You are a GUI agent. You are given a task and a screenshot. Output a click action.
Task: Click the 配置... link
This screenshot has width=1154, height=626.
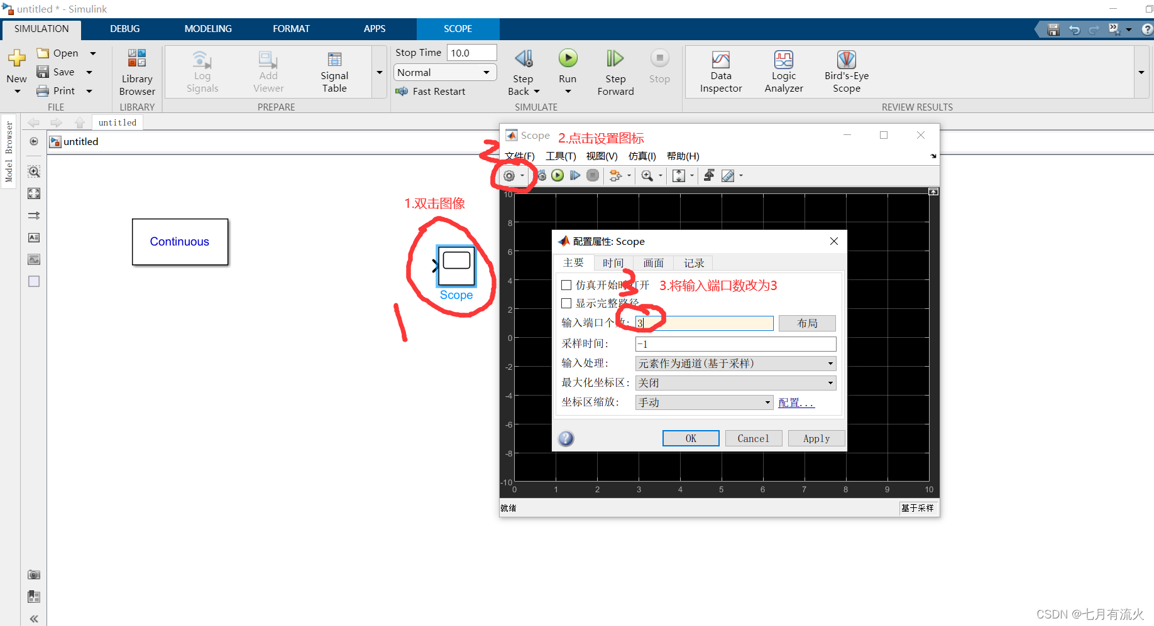point(796,402)
